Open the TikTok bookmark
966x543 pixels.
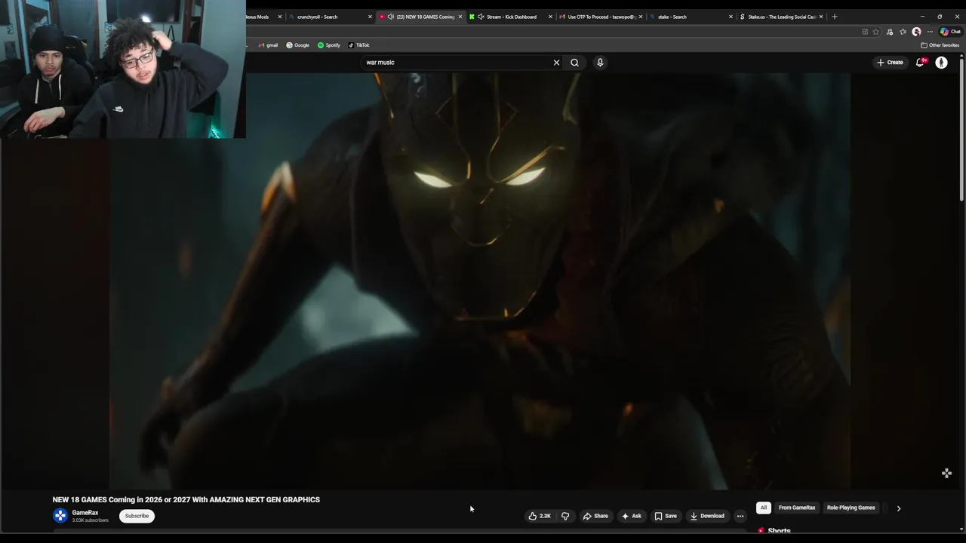click(x=358, y=45)
